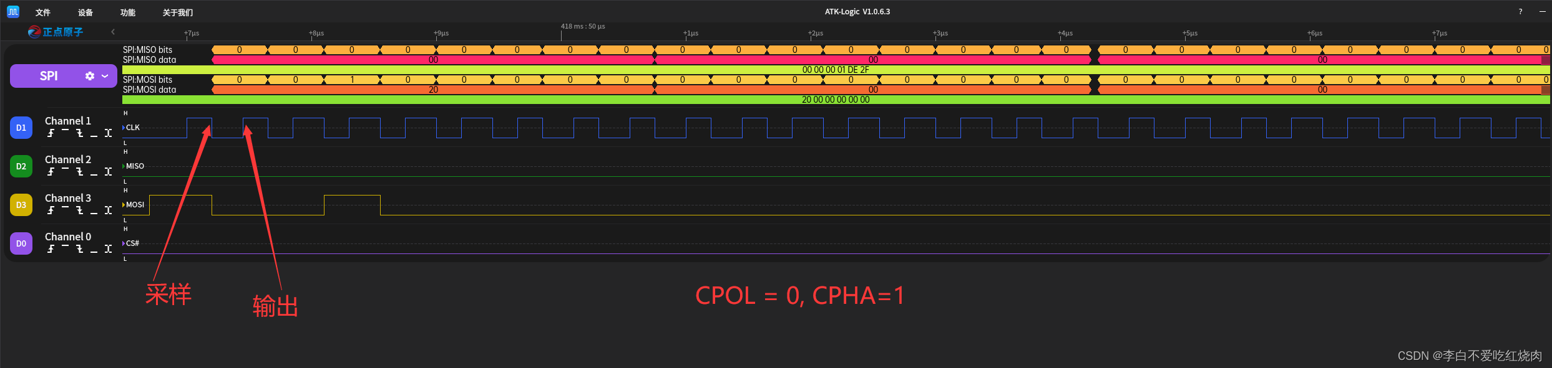
Task: Set both-edge trigger on Channel 3
Action: (x=108, y=210)
